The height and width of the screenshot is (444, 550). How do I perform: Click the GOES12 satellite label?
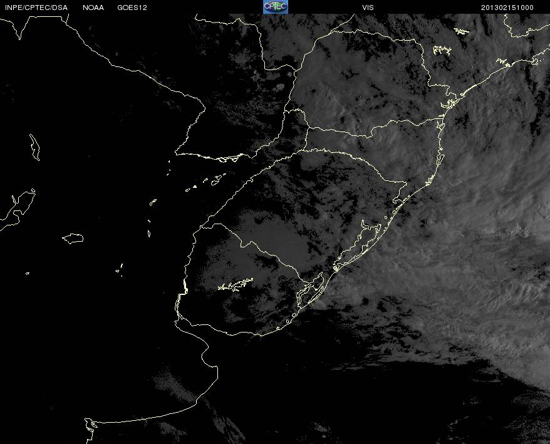pos(132,8)
